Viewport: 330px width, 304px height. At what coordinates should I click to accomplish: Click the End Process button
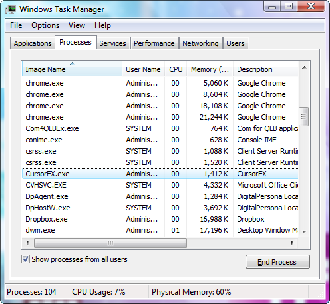pos(277,262)
